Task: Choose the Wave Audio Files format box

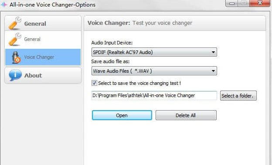Action: (154, 71)
